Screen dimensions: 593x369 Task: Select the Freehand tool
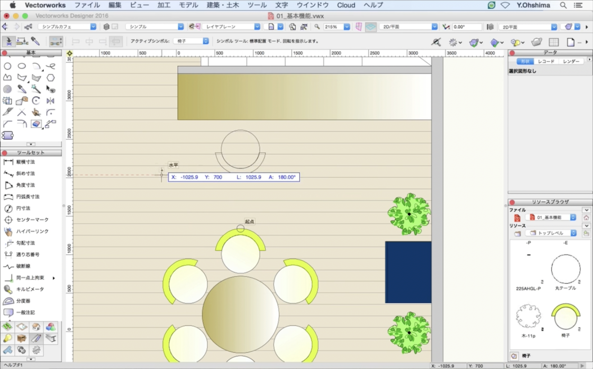pyautogui.click(x=51, y=66)
